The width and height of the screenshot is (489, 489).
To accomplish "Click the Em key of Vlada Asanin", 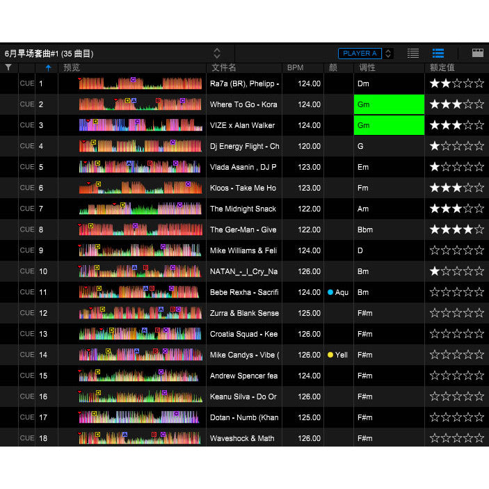I will click(363, 167).
